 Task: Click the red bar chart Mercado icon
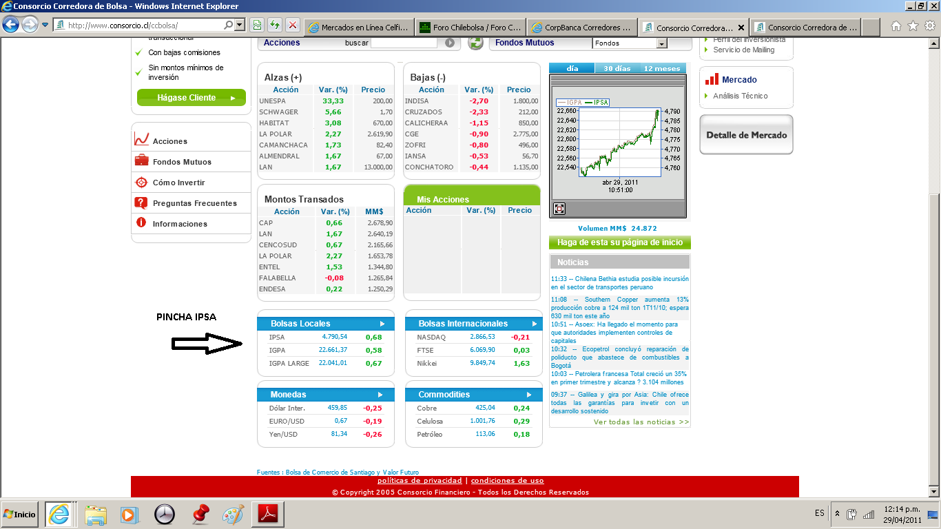(712, 79)
